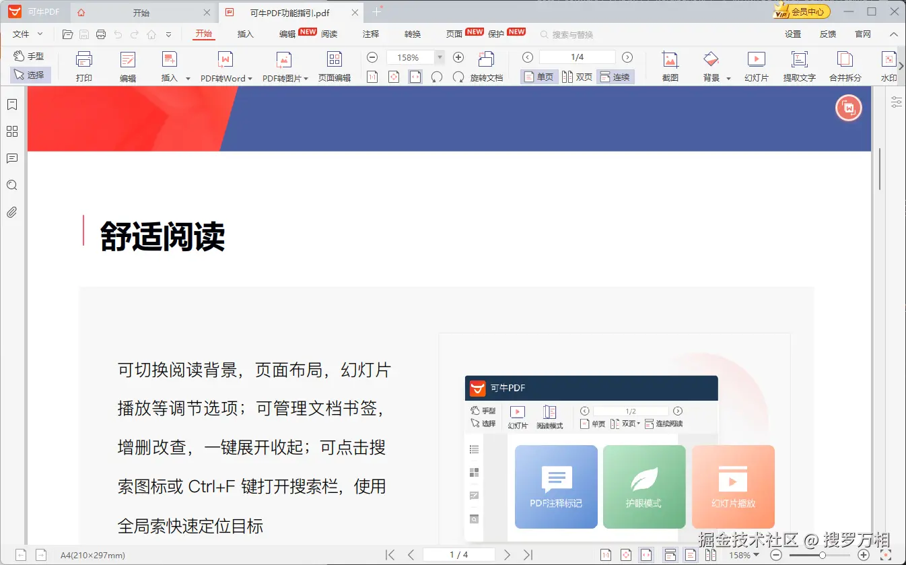The height and width of the screenshot is (565, 906).
Task: Click the status bar zoom slider handle
Action: 822,555
